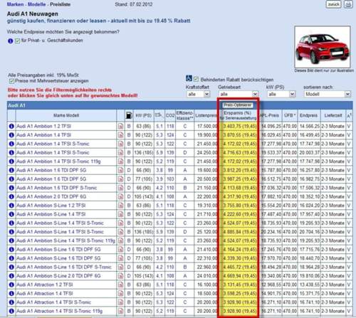Click the info icon beside Privat- u. Geschäftskunden

click(11, 41)
